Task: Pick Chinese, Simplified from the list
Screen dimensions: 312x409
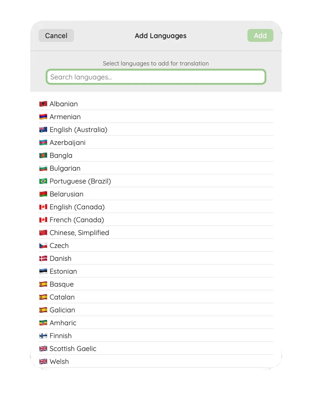Action: tap(156, 233)
